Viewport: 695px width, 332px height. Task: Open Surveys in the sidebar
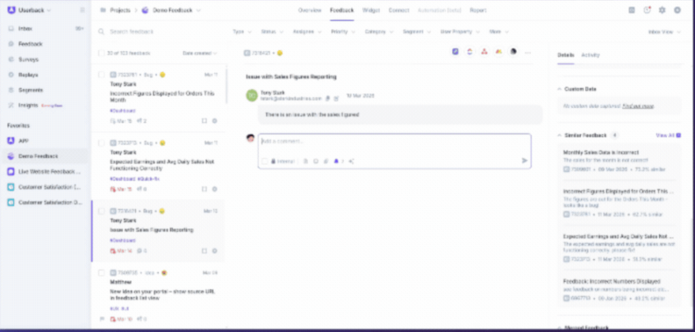28,60
